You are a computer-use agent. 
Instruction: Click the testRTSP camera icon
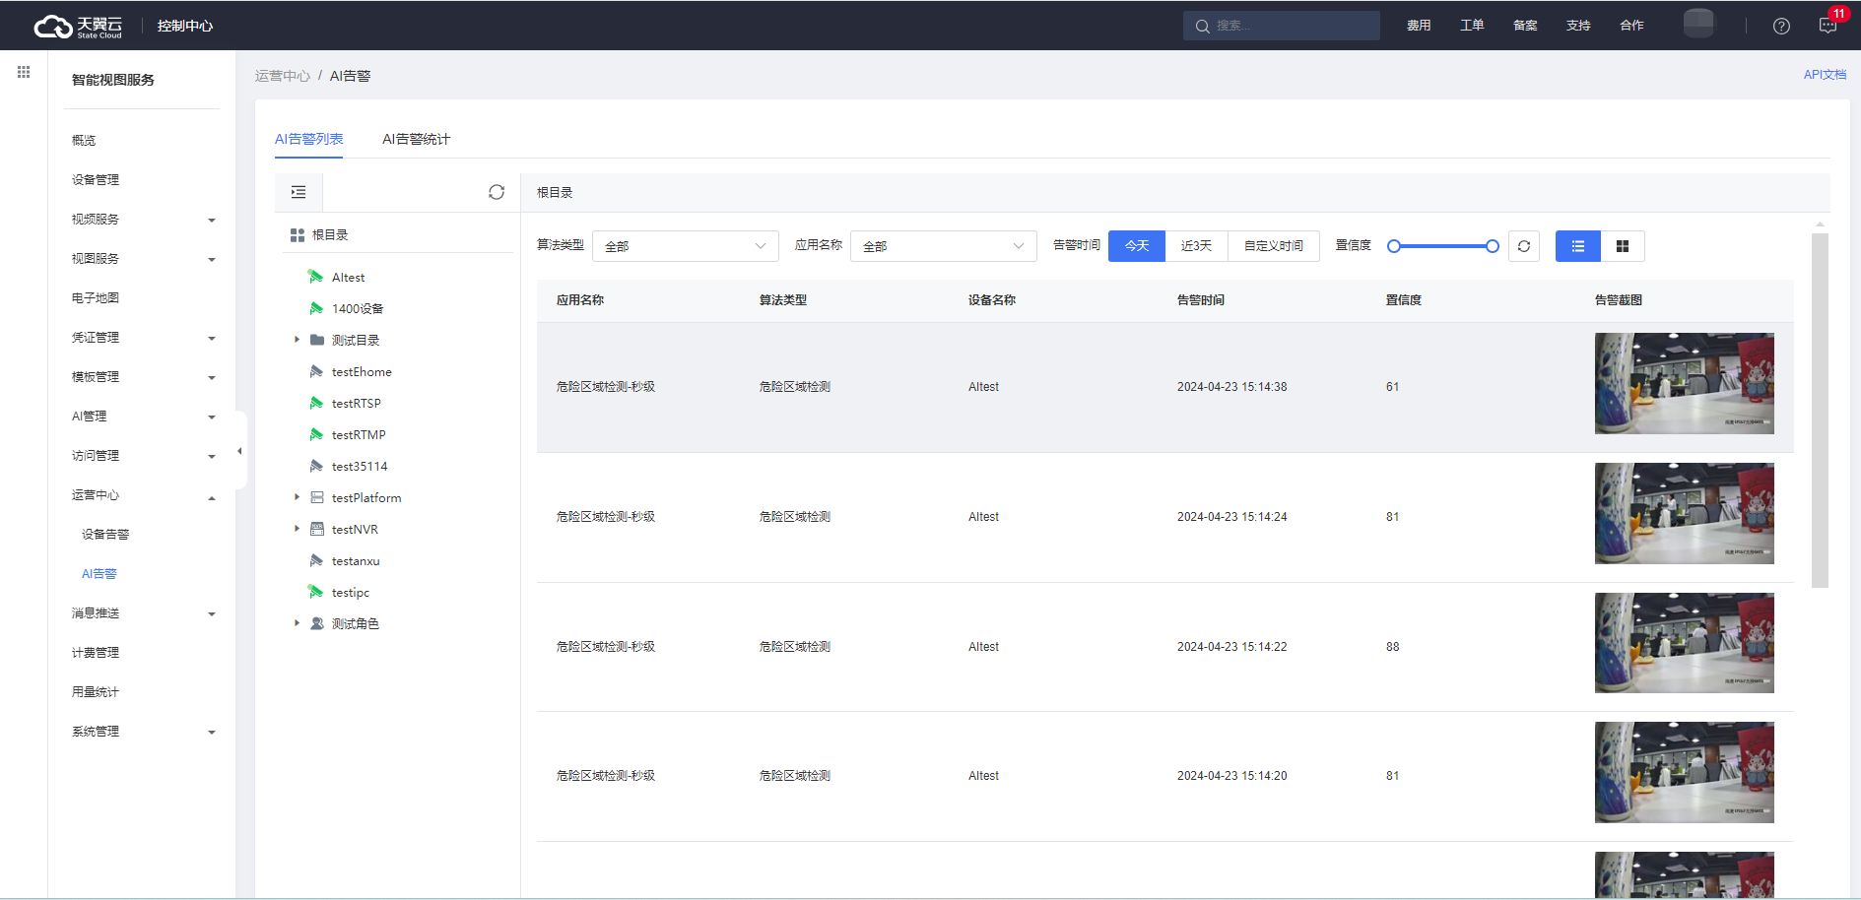pos(316,403)
